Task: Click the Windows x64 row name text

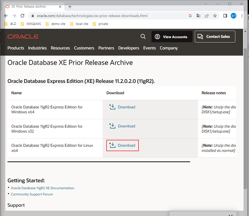Action: click(47, 110)
